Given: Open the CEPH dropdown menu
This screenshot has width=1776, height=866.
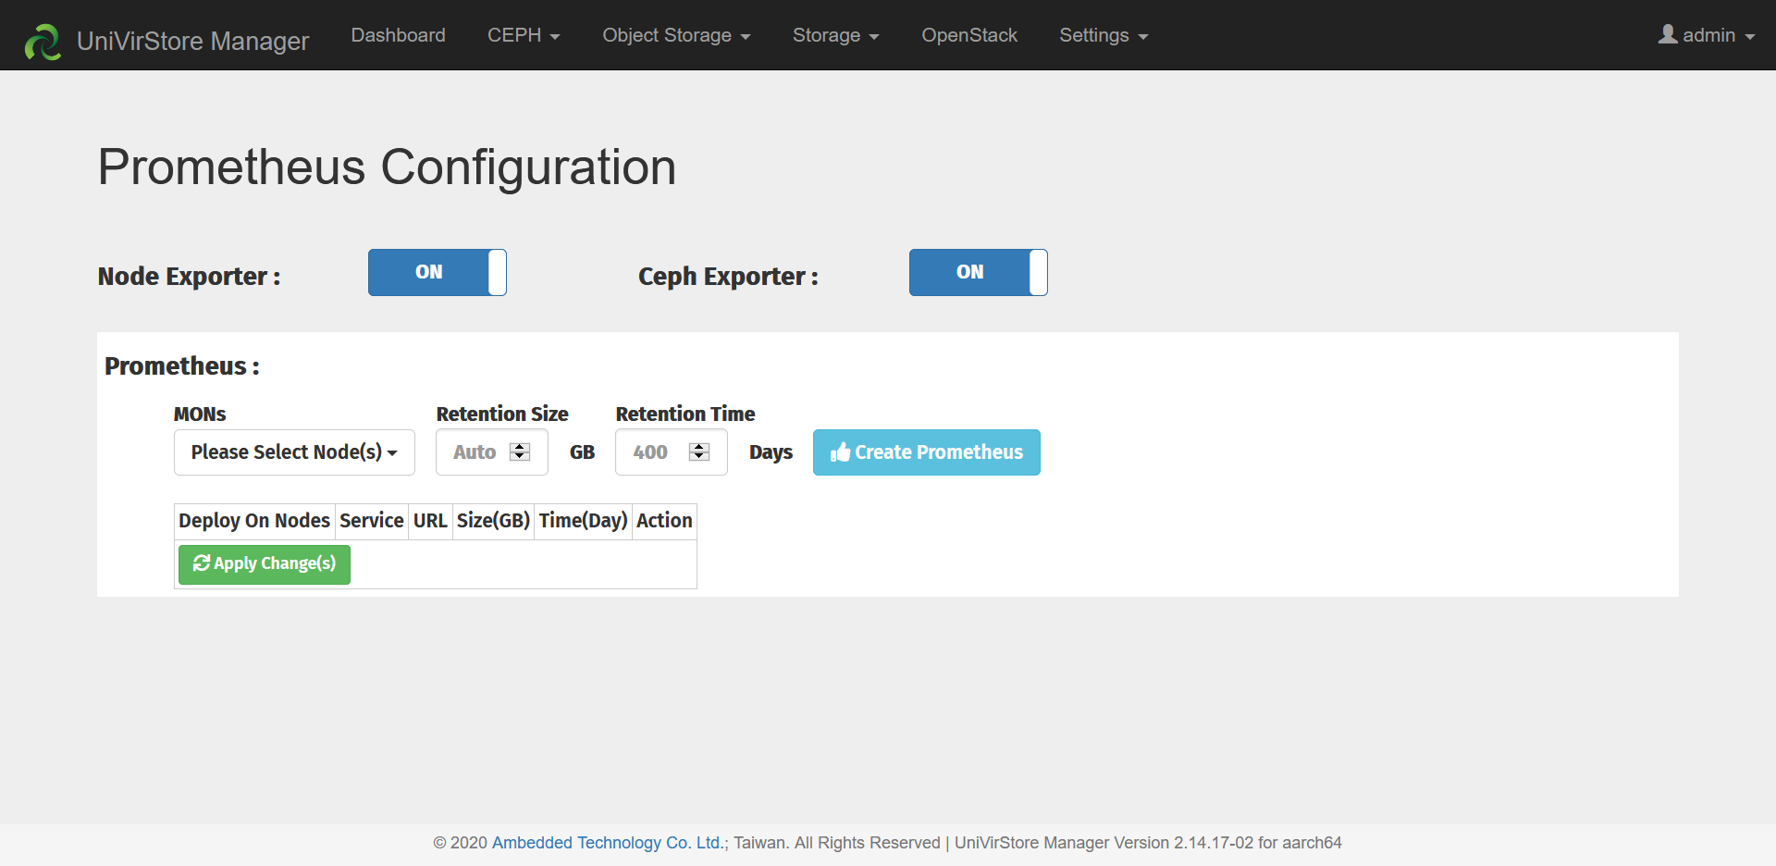Looking at the screenshot, I should coord(524,35).
